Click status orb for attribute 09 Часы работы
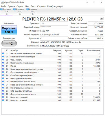Screen dimensions: 105x116 coord(3,60)
